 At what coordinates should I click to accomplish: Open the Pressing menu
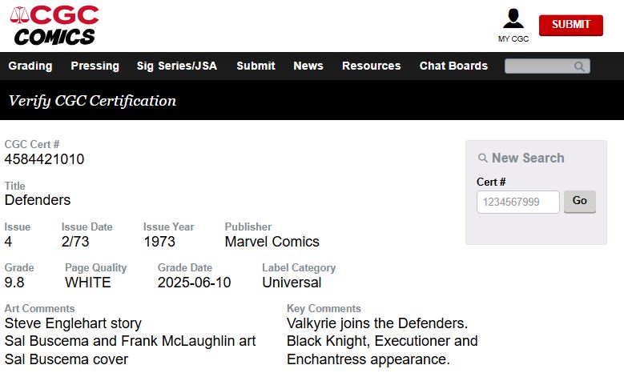pyautogui.click(x=95, y=66)
